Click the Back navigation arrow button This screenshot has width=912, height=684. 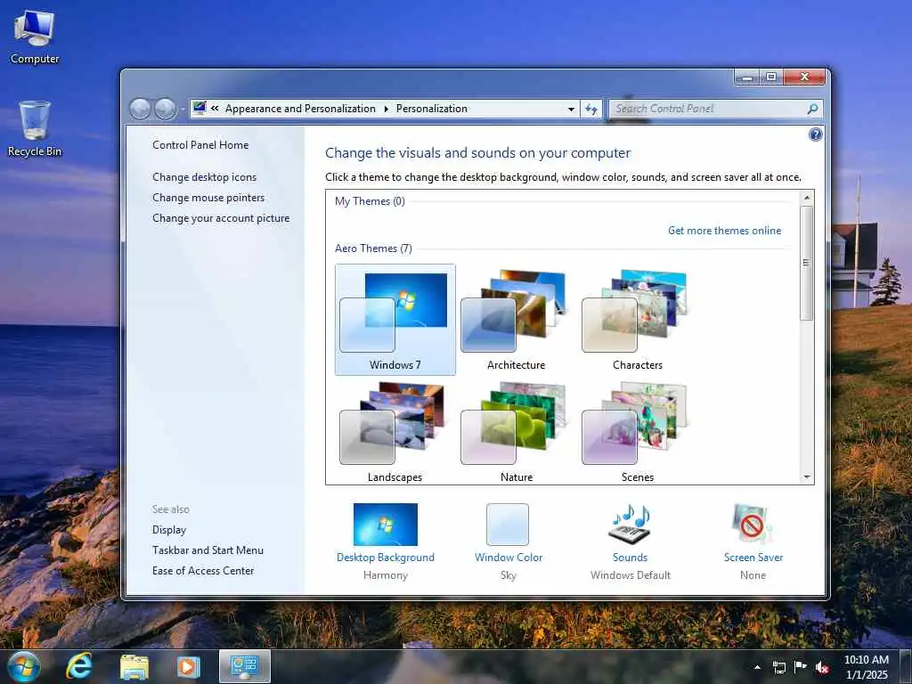[140, 109]
